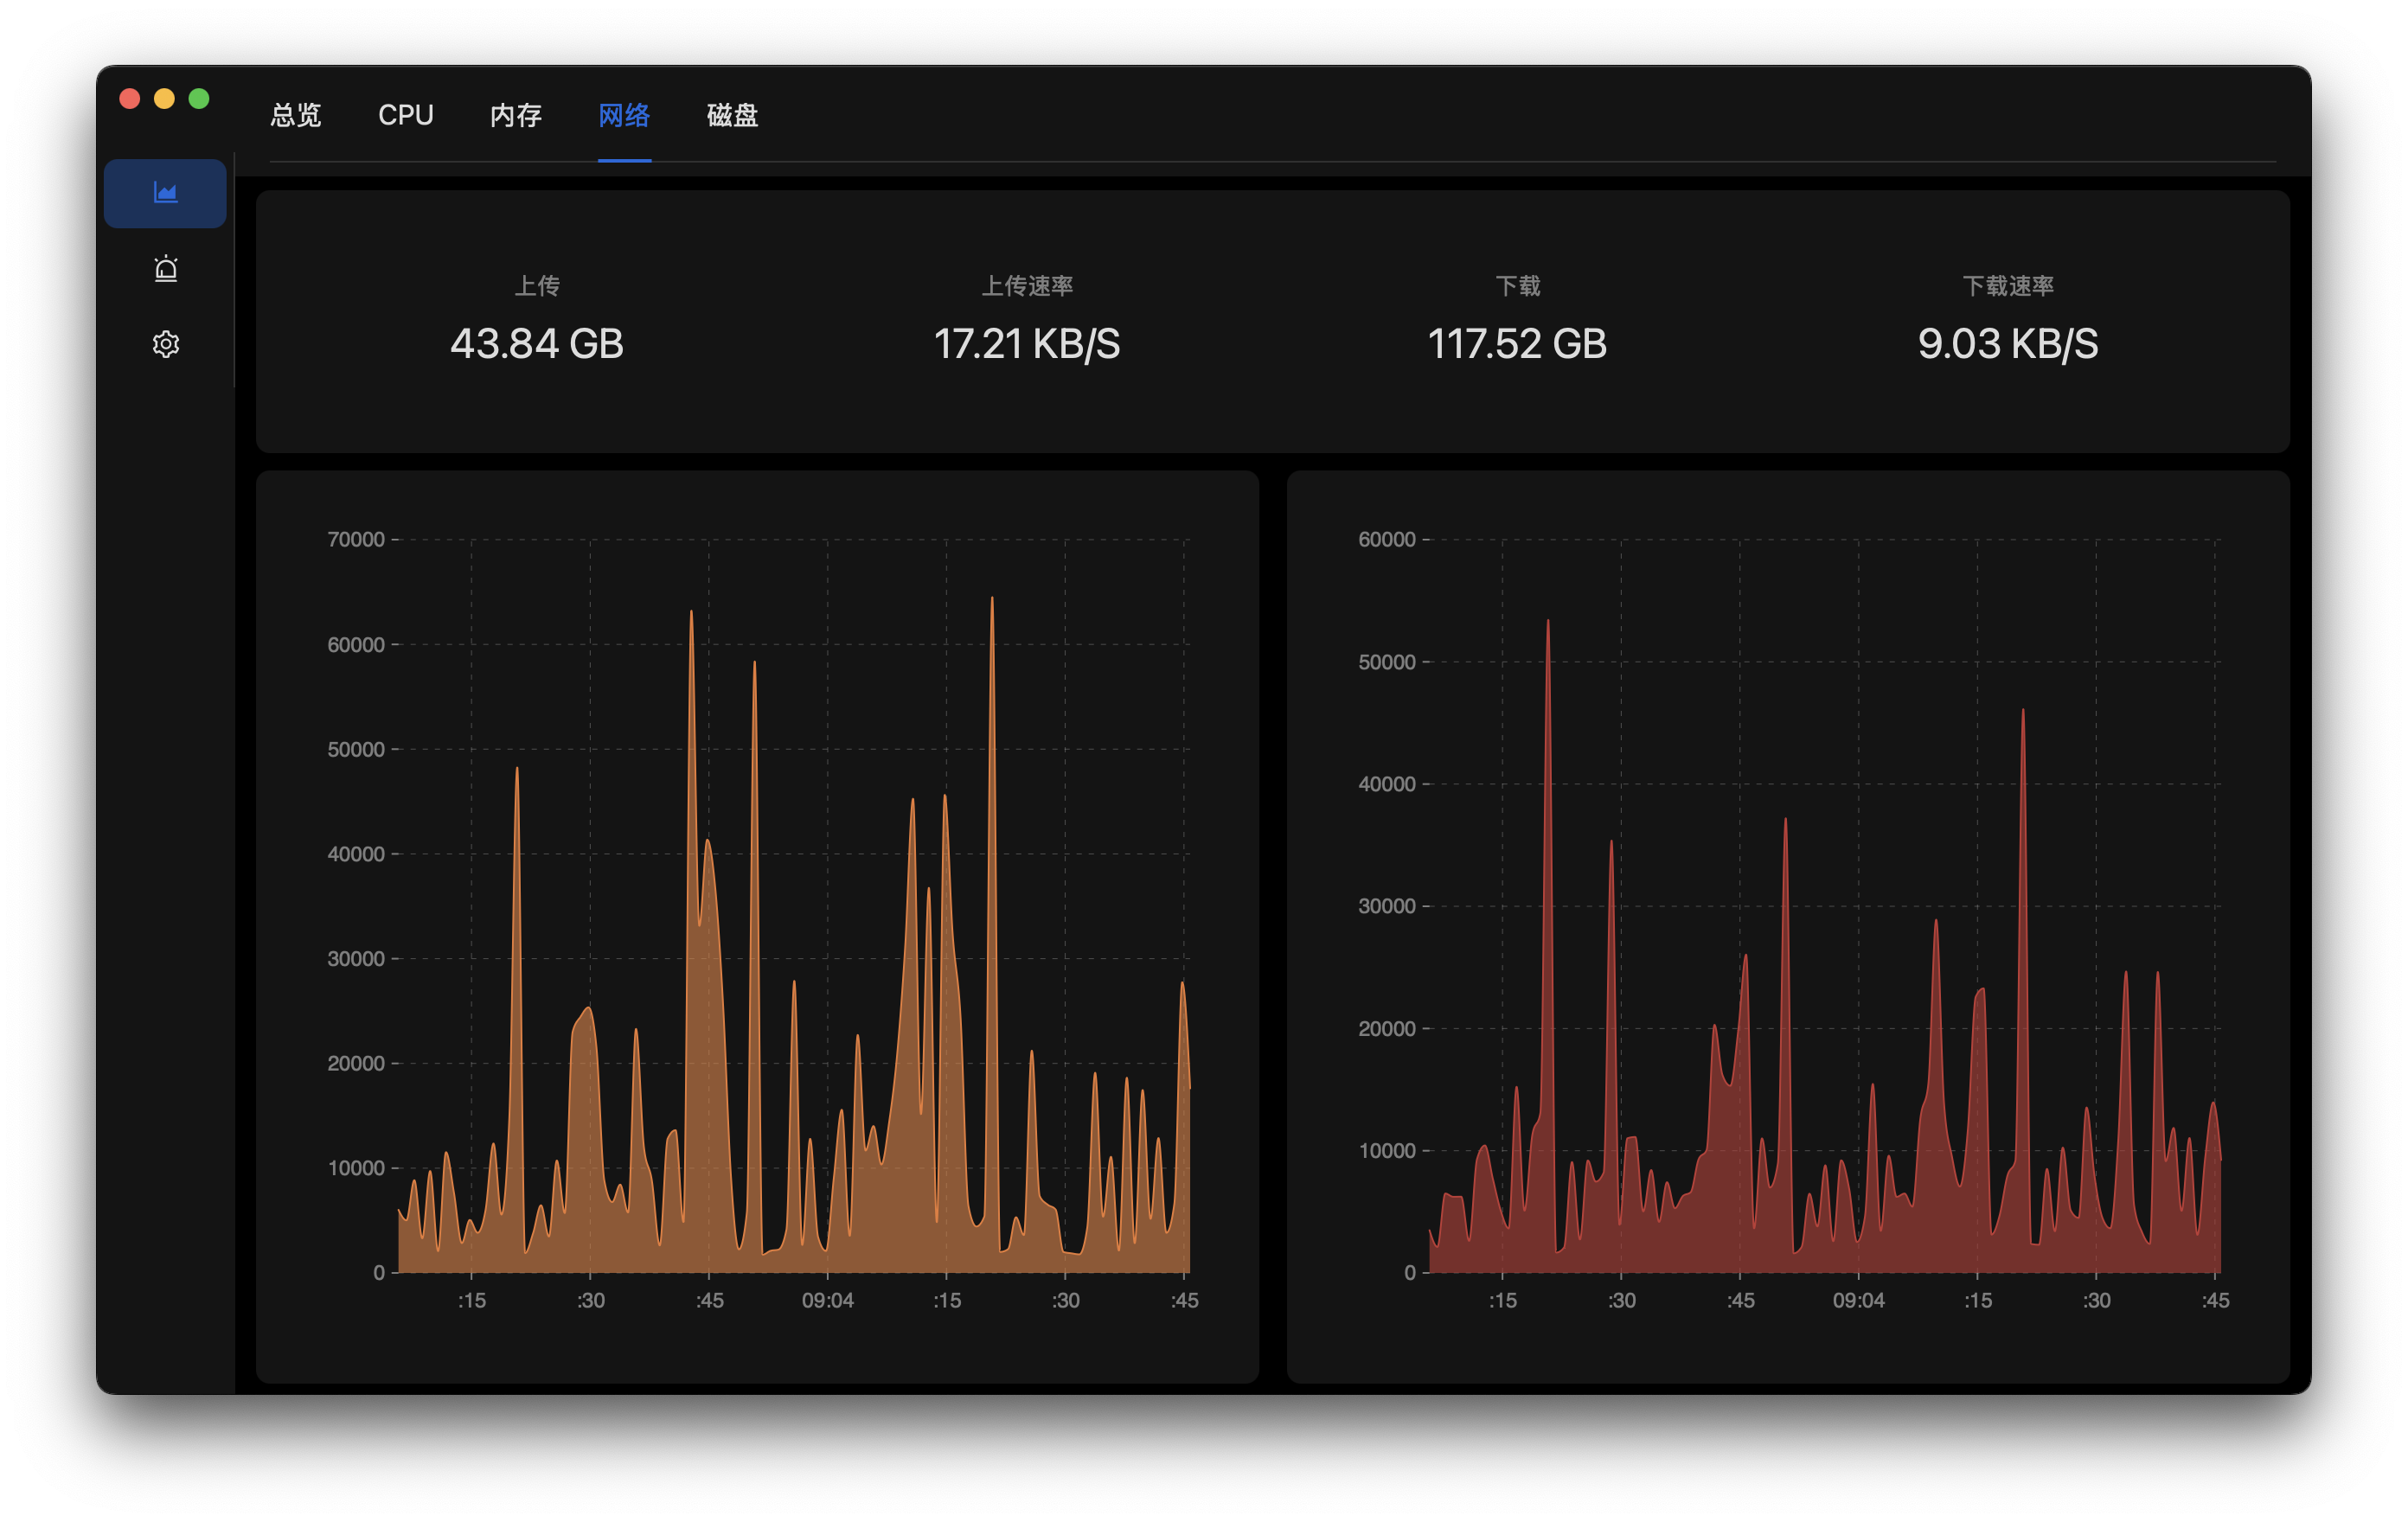The width and height of the screenshot is (2408, 1522).
Task: Click the 43.84 GB upload total
Action: (x=537, y=344)
